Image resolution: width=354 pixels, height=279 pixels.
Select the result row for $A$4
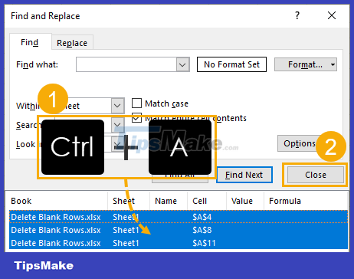click(x=179, y=217)
